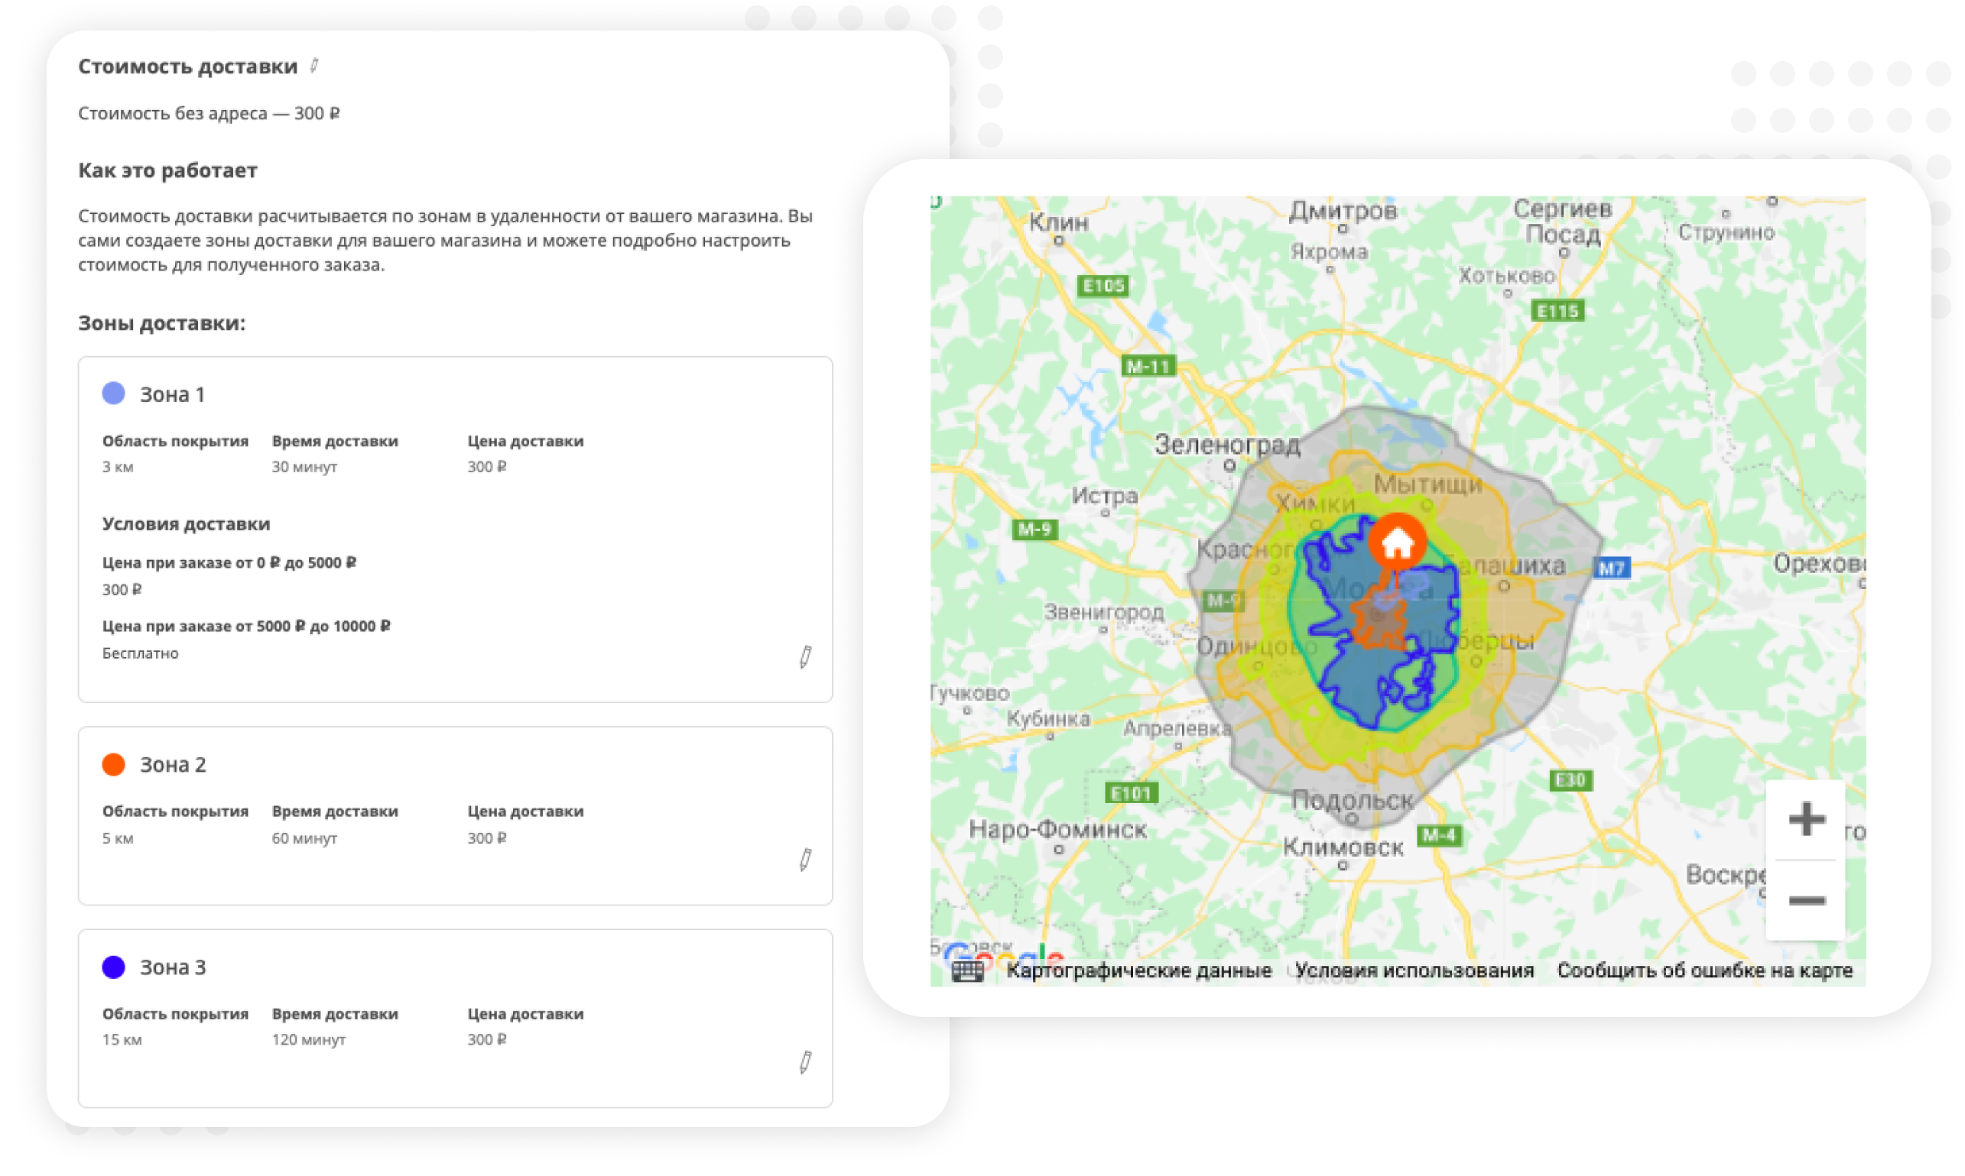Edit Зона 2 using its pencil icon
Viewport: 1965px width, 1176px height.
tap(805, 859)
